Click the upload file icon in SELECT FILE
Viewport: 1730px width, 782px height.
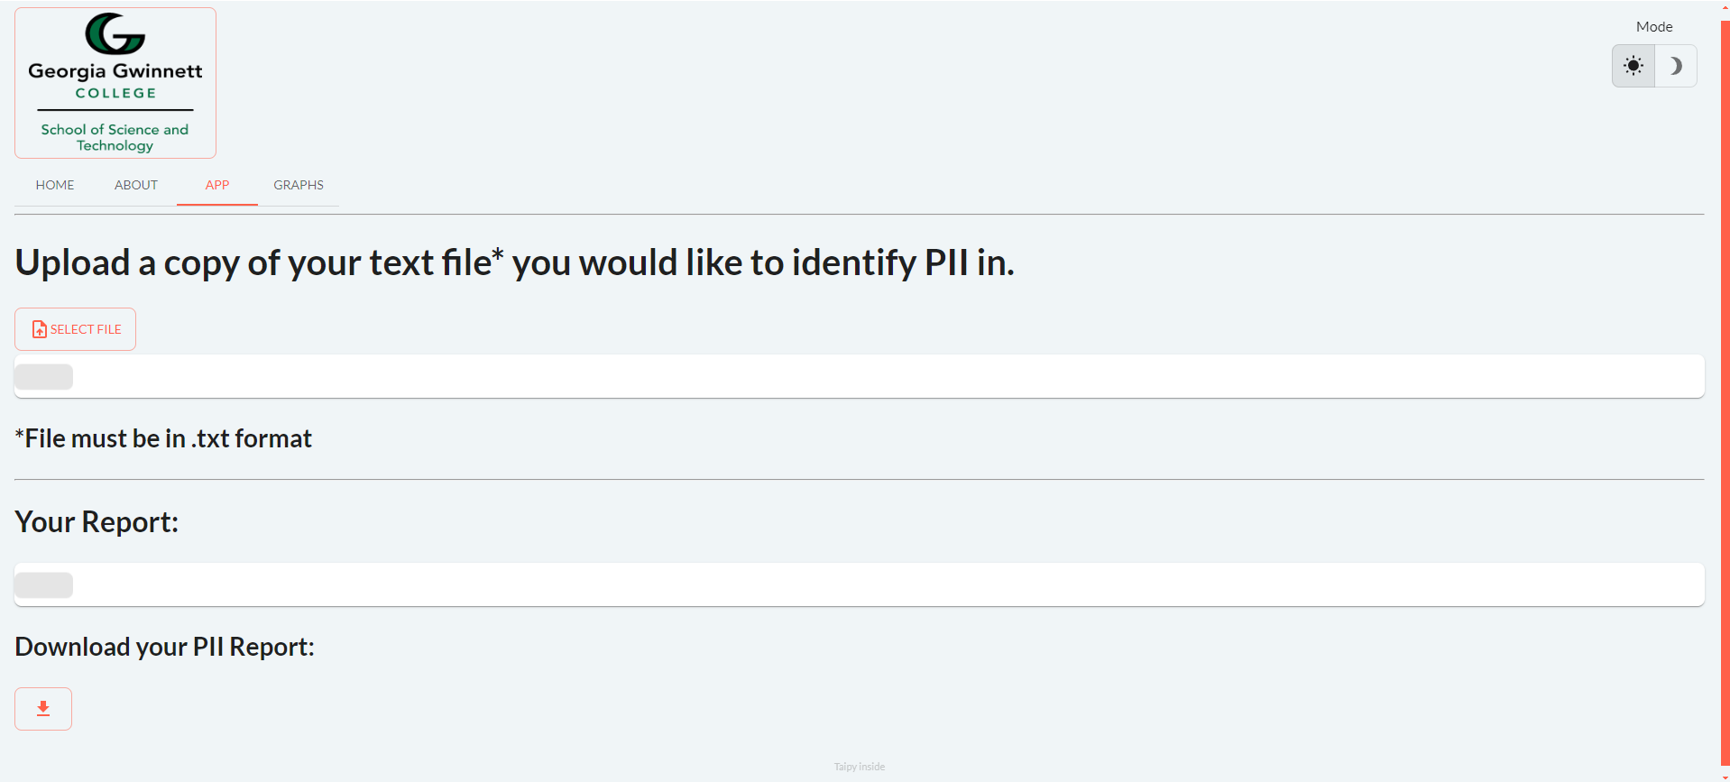tap(40, 329)
